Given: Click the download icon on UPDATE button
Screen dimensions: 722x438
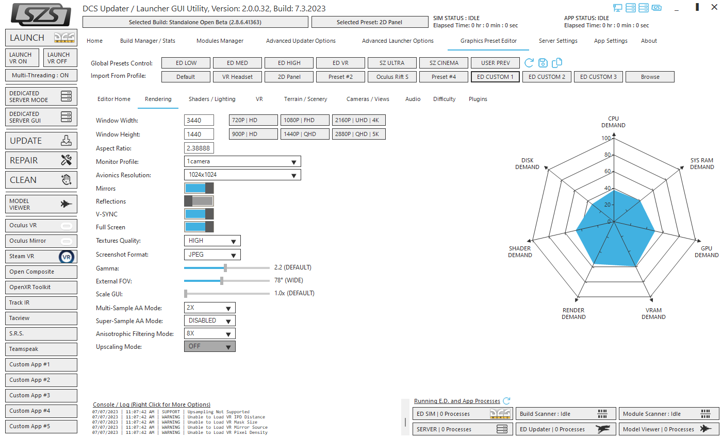Looking at the screenshot, I should click(66, 141).
